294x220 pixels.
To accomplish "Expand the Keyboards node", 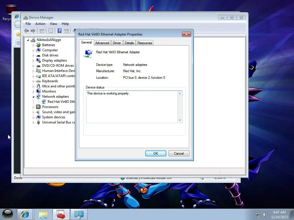I will pyautogui.click(x=33, y=81).
